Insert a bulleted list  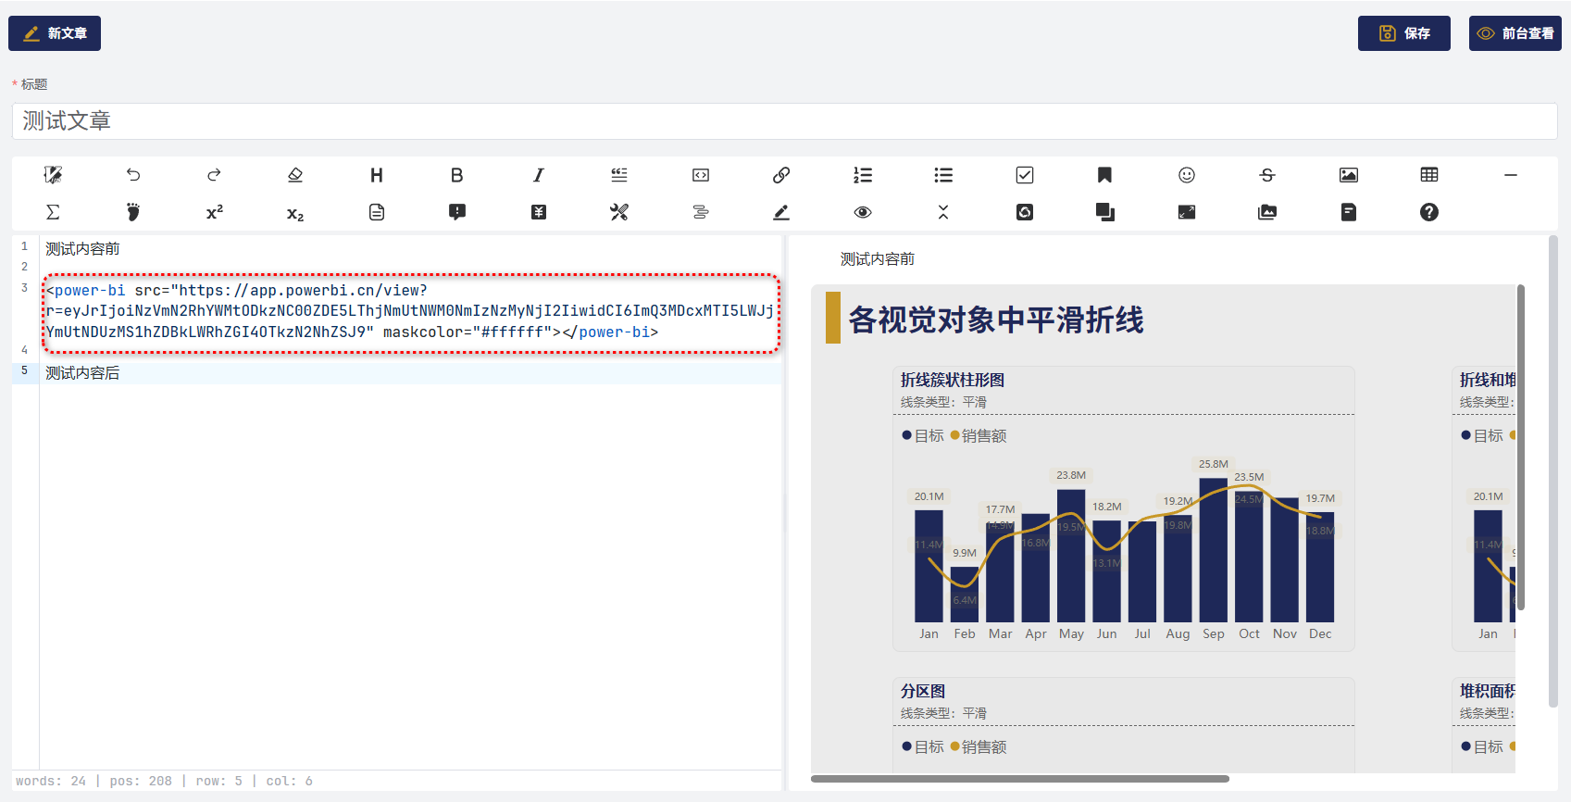(943, 175)
